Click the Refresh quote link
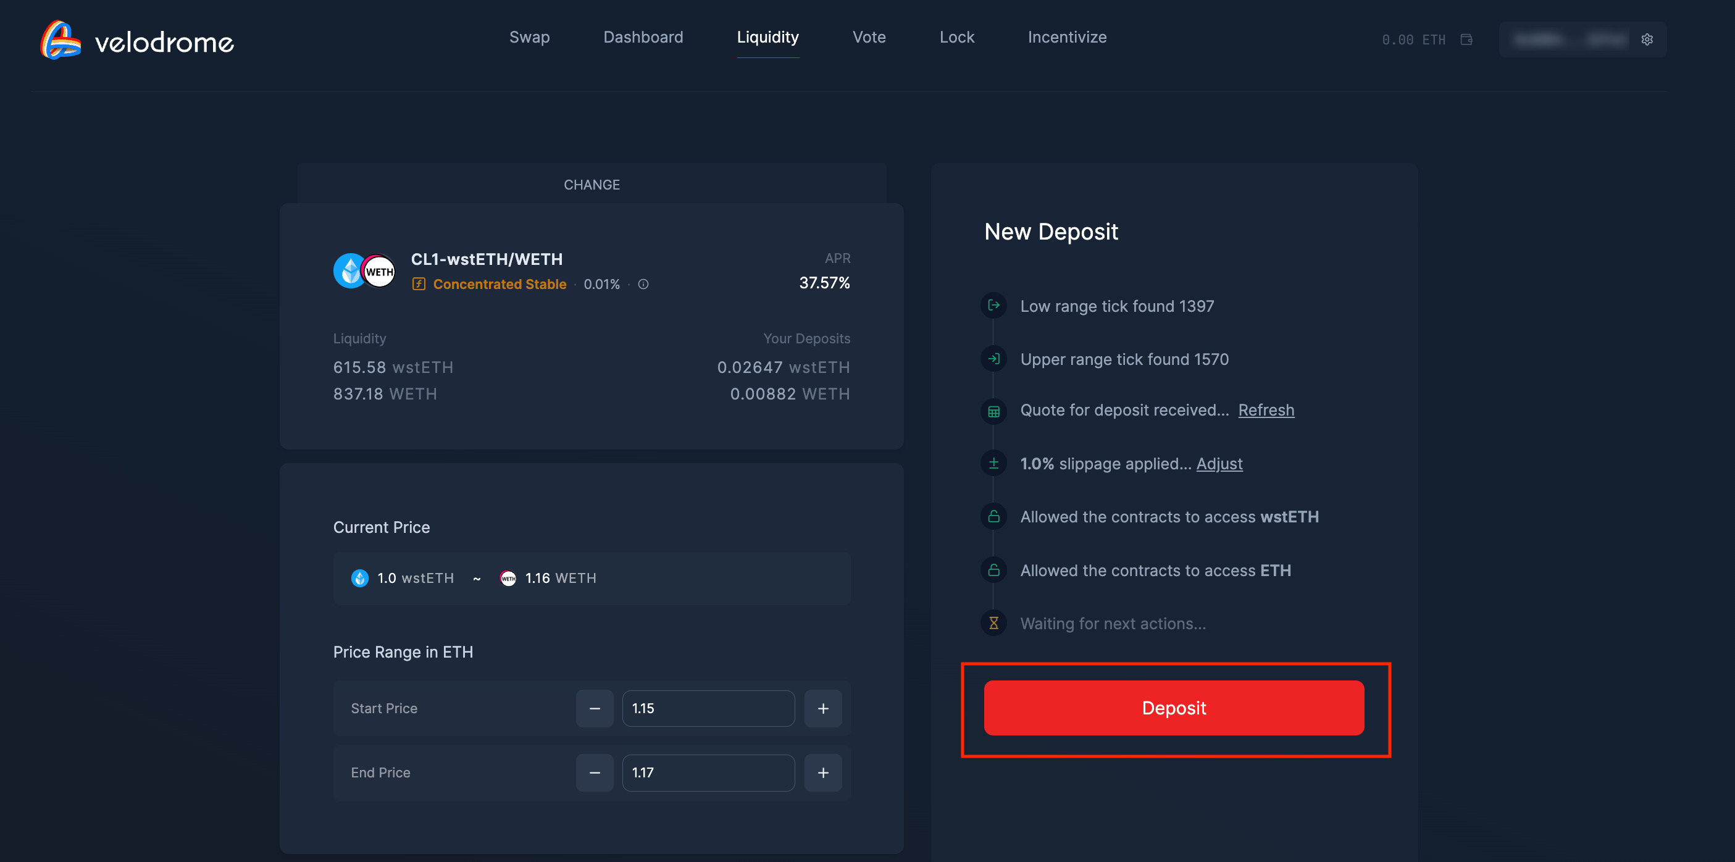Viewport: 1735px width, 862px height. (1266, 410)
